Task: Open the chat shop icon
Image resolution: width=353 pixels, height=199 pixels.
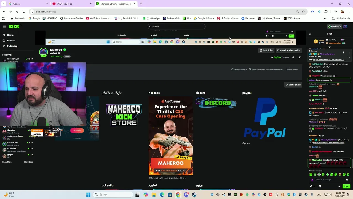Action: [x=320, y=186]
